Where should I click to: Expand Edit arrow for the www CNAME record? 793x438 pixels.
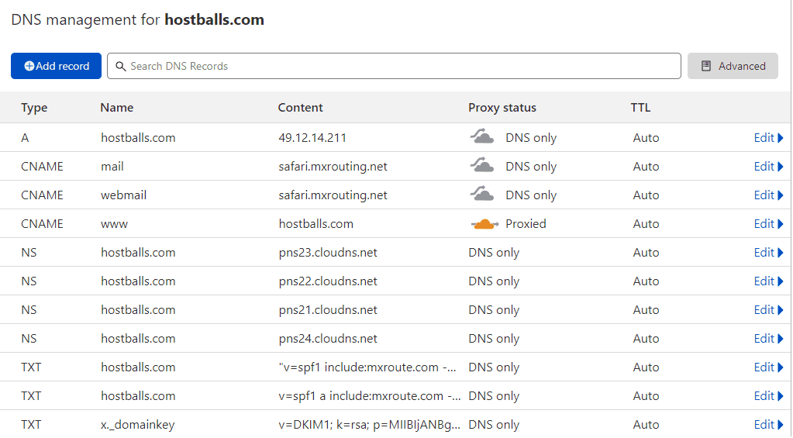pyautogui.click(x=780, y=224)
